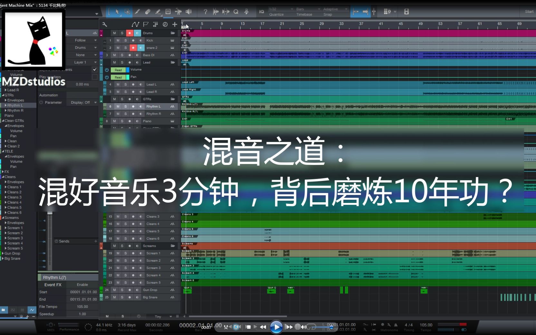Collapse the Screams folder in tree
The width and height of the screenshot is (536, 335).
tap(3, 218)
